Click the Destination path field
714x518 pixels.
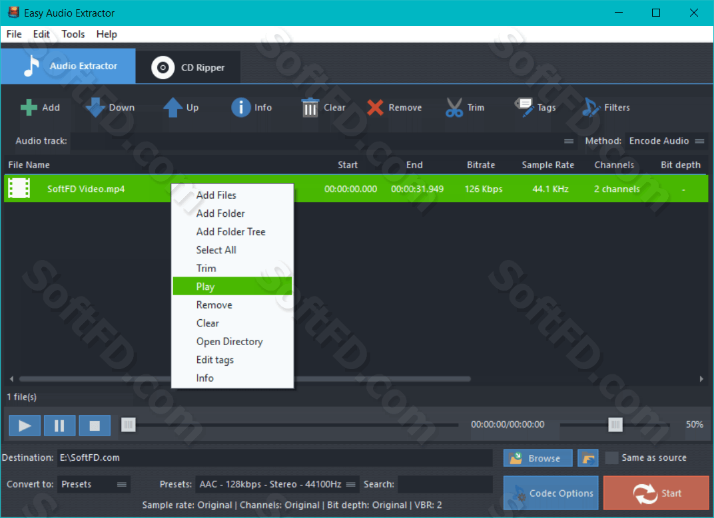pos(275,458)
